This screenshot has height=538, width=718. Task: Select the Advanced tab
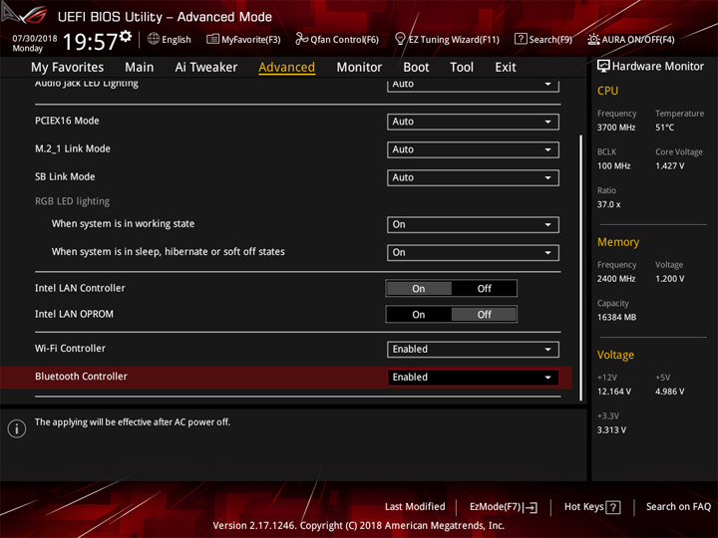(286, 68)
